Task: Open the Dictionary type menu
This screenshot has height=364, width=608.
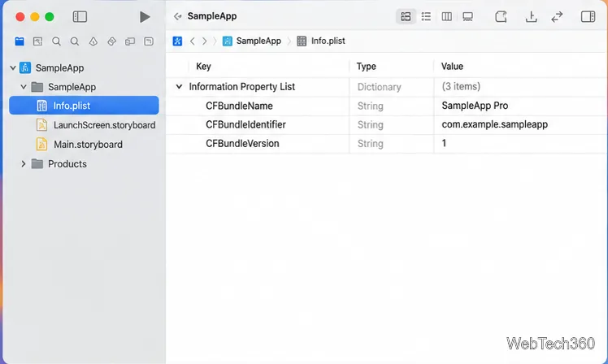Action: [379, 87]
